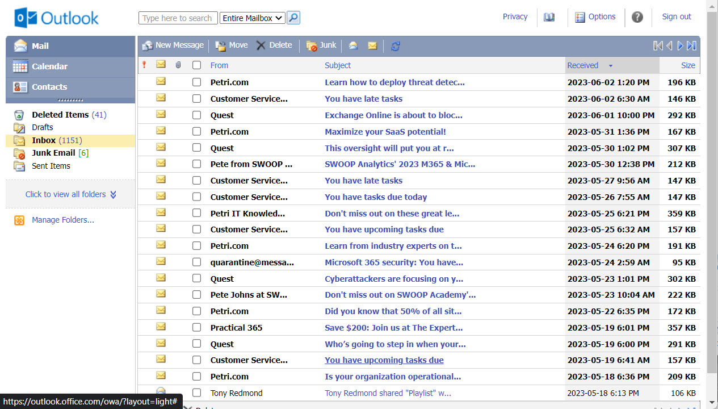Switch to the Contacts module
This screenshot has width=718, height=409.
[x=70, y=87]
